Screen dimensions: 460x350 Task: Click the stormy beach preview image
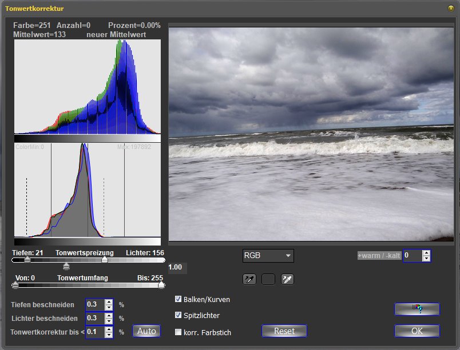tap(312, 134)
